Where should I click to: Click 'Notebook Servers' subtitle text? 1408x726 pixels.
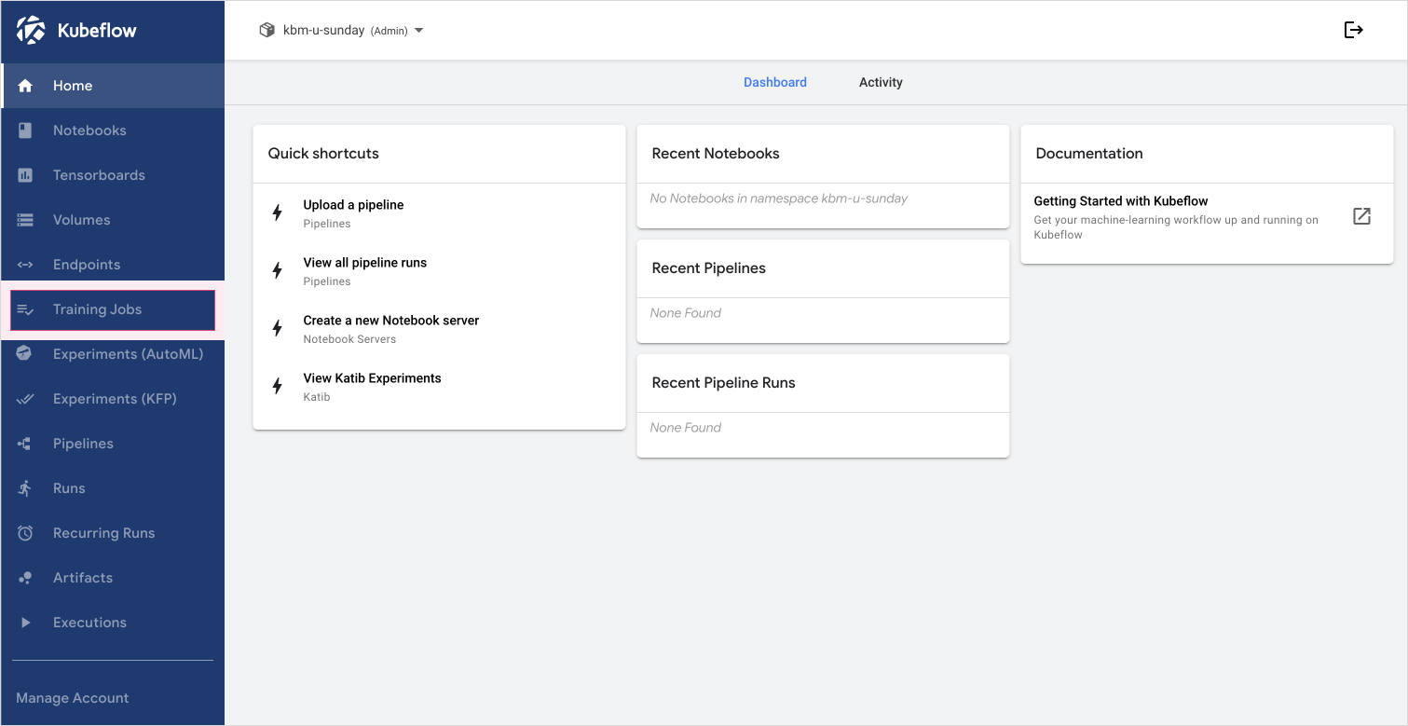click(x=349, y=339)
